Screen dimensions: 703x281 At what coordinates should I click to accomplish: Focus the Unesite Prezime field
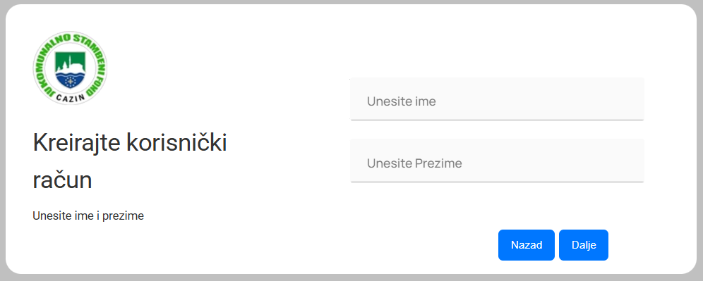point(497,161)
